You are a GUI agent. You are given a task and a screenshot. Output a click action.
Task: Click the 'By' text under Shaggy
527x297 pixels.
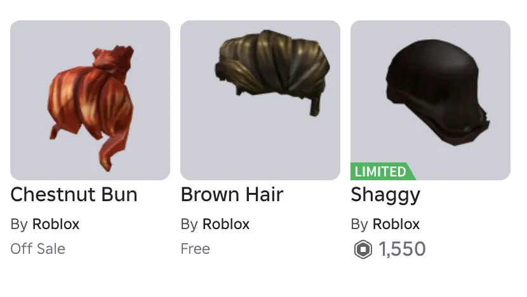point(359,225)
